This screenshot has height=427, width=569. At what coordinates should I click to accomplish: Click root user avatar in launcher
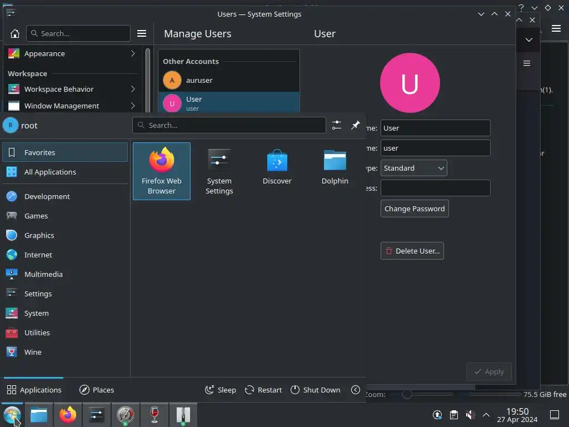coord(10,125)
